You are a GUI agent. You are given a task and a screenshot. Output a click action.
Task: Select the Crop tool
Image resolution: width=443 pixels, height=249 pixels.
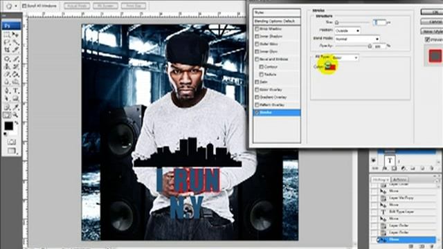[7, 50]
